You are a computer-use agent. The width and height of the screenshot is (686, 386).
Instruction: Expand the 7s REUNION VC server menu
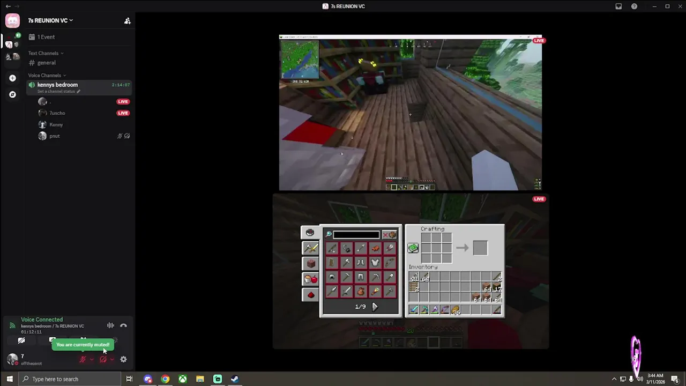[50, 20]
